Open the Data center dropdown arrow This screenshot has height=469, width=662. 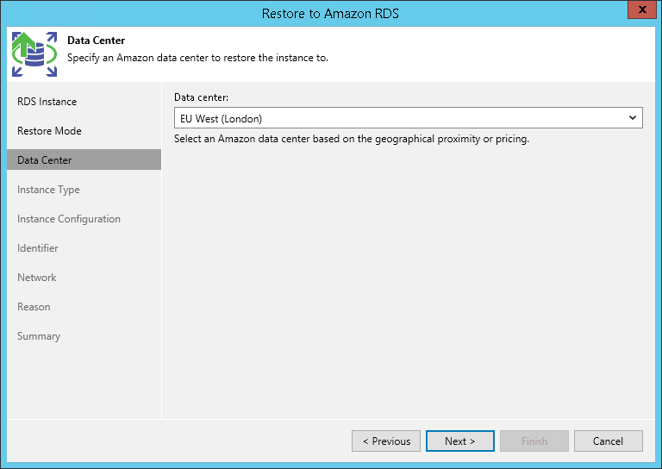(632, 118)
